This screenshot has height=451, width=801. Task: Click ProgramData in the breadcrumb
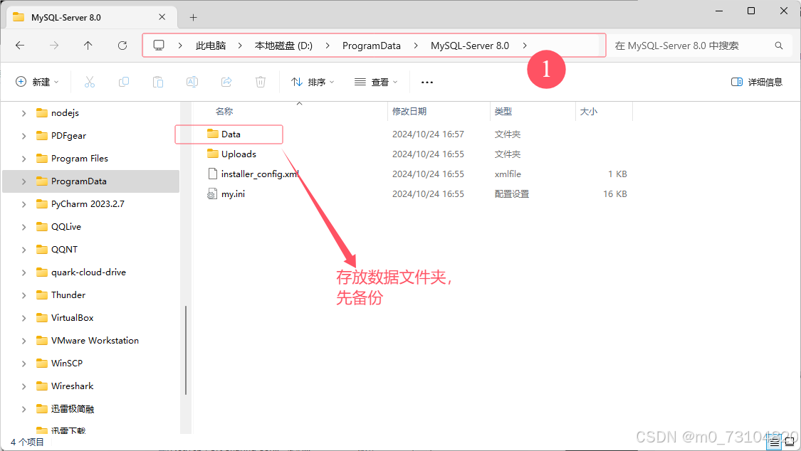372,46
